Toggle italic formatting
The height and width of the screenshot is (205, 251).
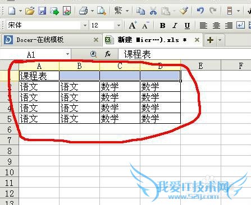175,25
